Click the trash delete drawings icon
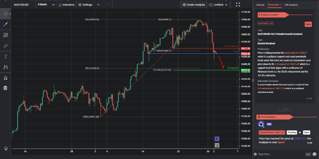Screen dimensions: 319x159 6,88
